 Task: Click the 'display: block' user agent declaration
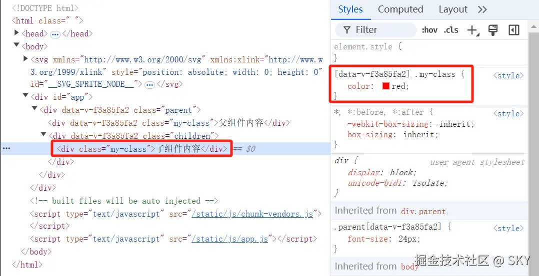pos(382,172)
